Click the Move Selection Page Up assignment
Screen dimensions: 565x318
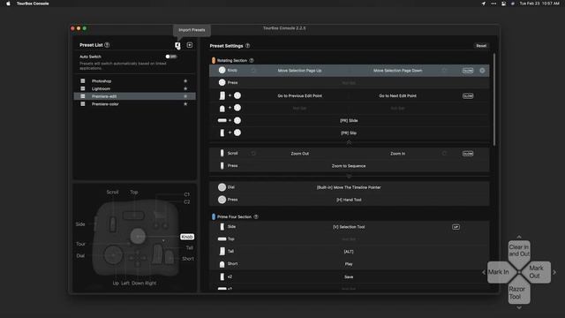[x=299, y=71]
